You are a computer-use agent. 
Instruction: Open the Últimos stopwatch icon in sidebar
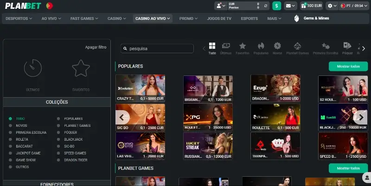click(32, 68)
